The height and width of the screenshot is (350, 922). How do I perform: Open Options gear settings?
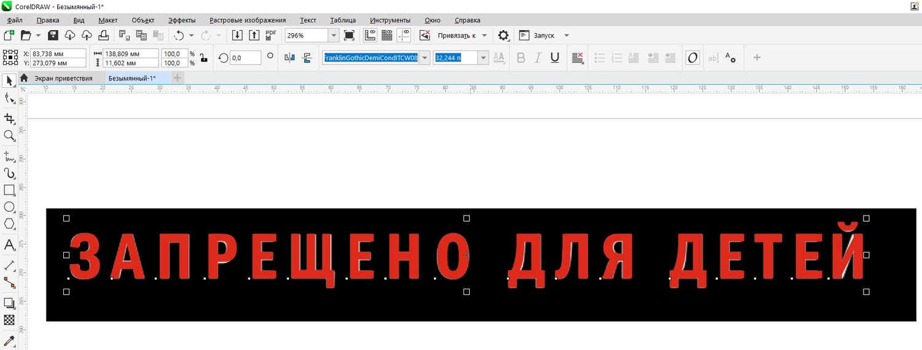click(503, 36)
